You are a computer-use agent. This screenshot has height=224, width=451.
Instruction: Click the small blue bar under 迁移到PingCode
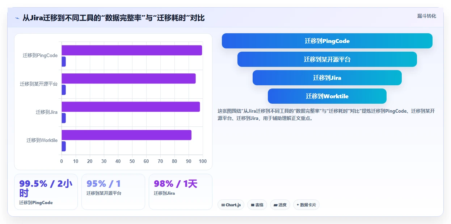pos(64,61)
